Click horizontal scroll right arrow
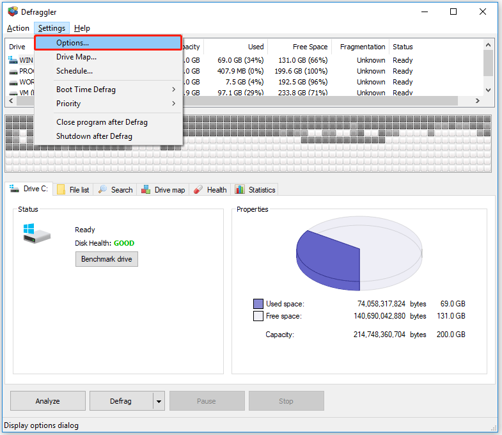This screenshot has height=435, width=502. coord(478,101)
